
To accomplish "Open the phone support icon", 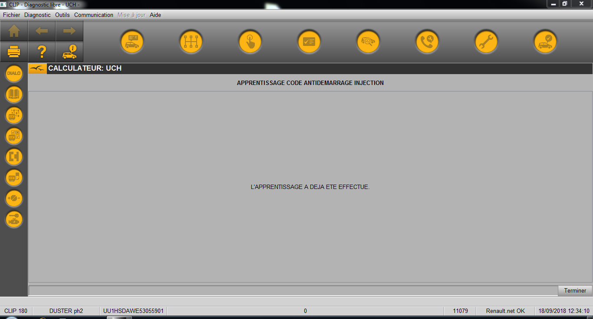I will click(427, 42).
